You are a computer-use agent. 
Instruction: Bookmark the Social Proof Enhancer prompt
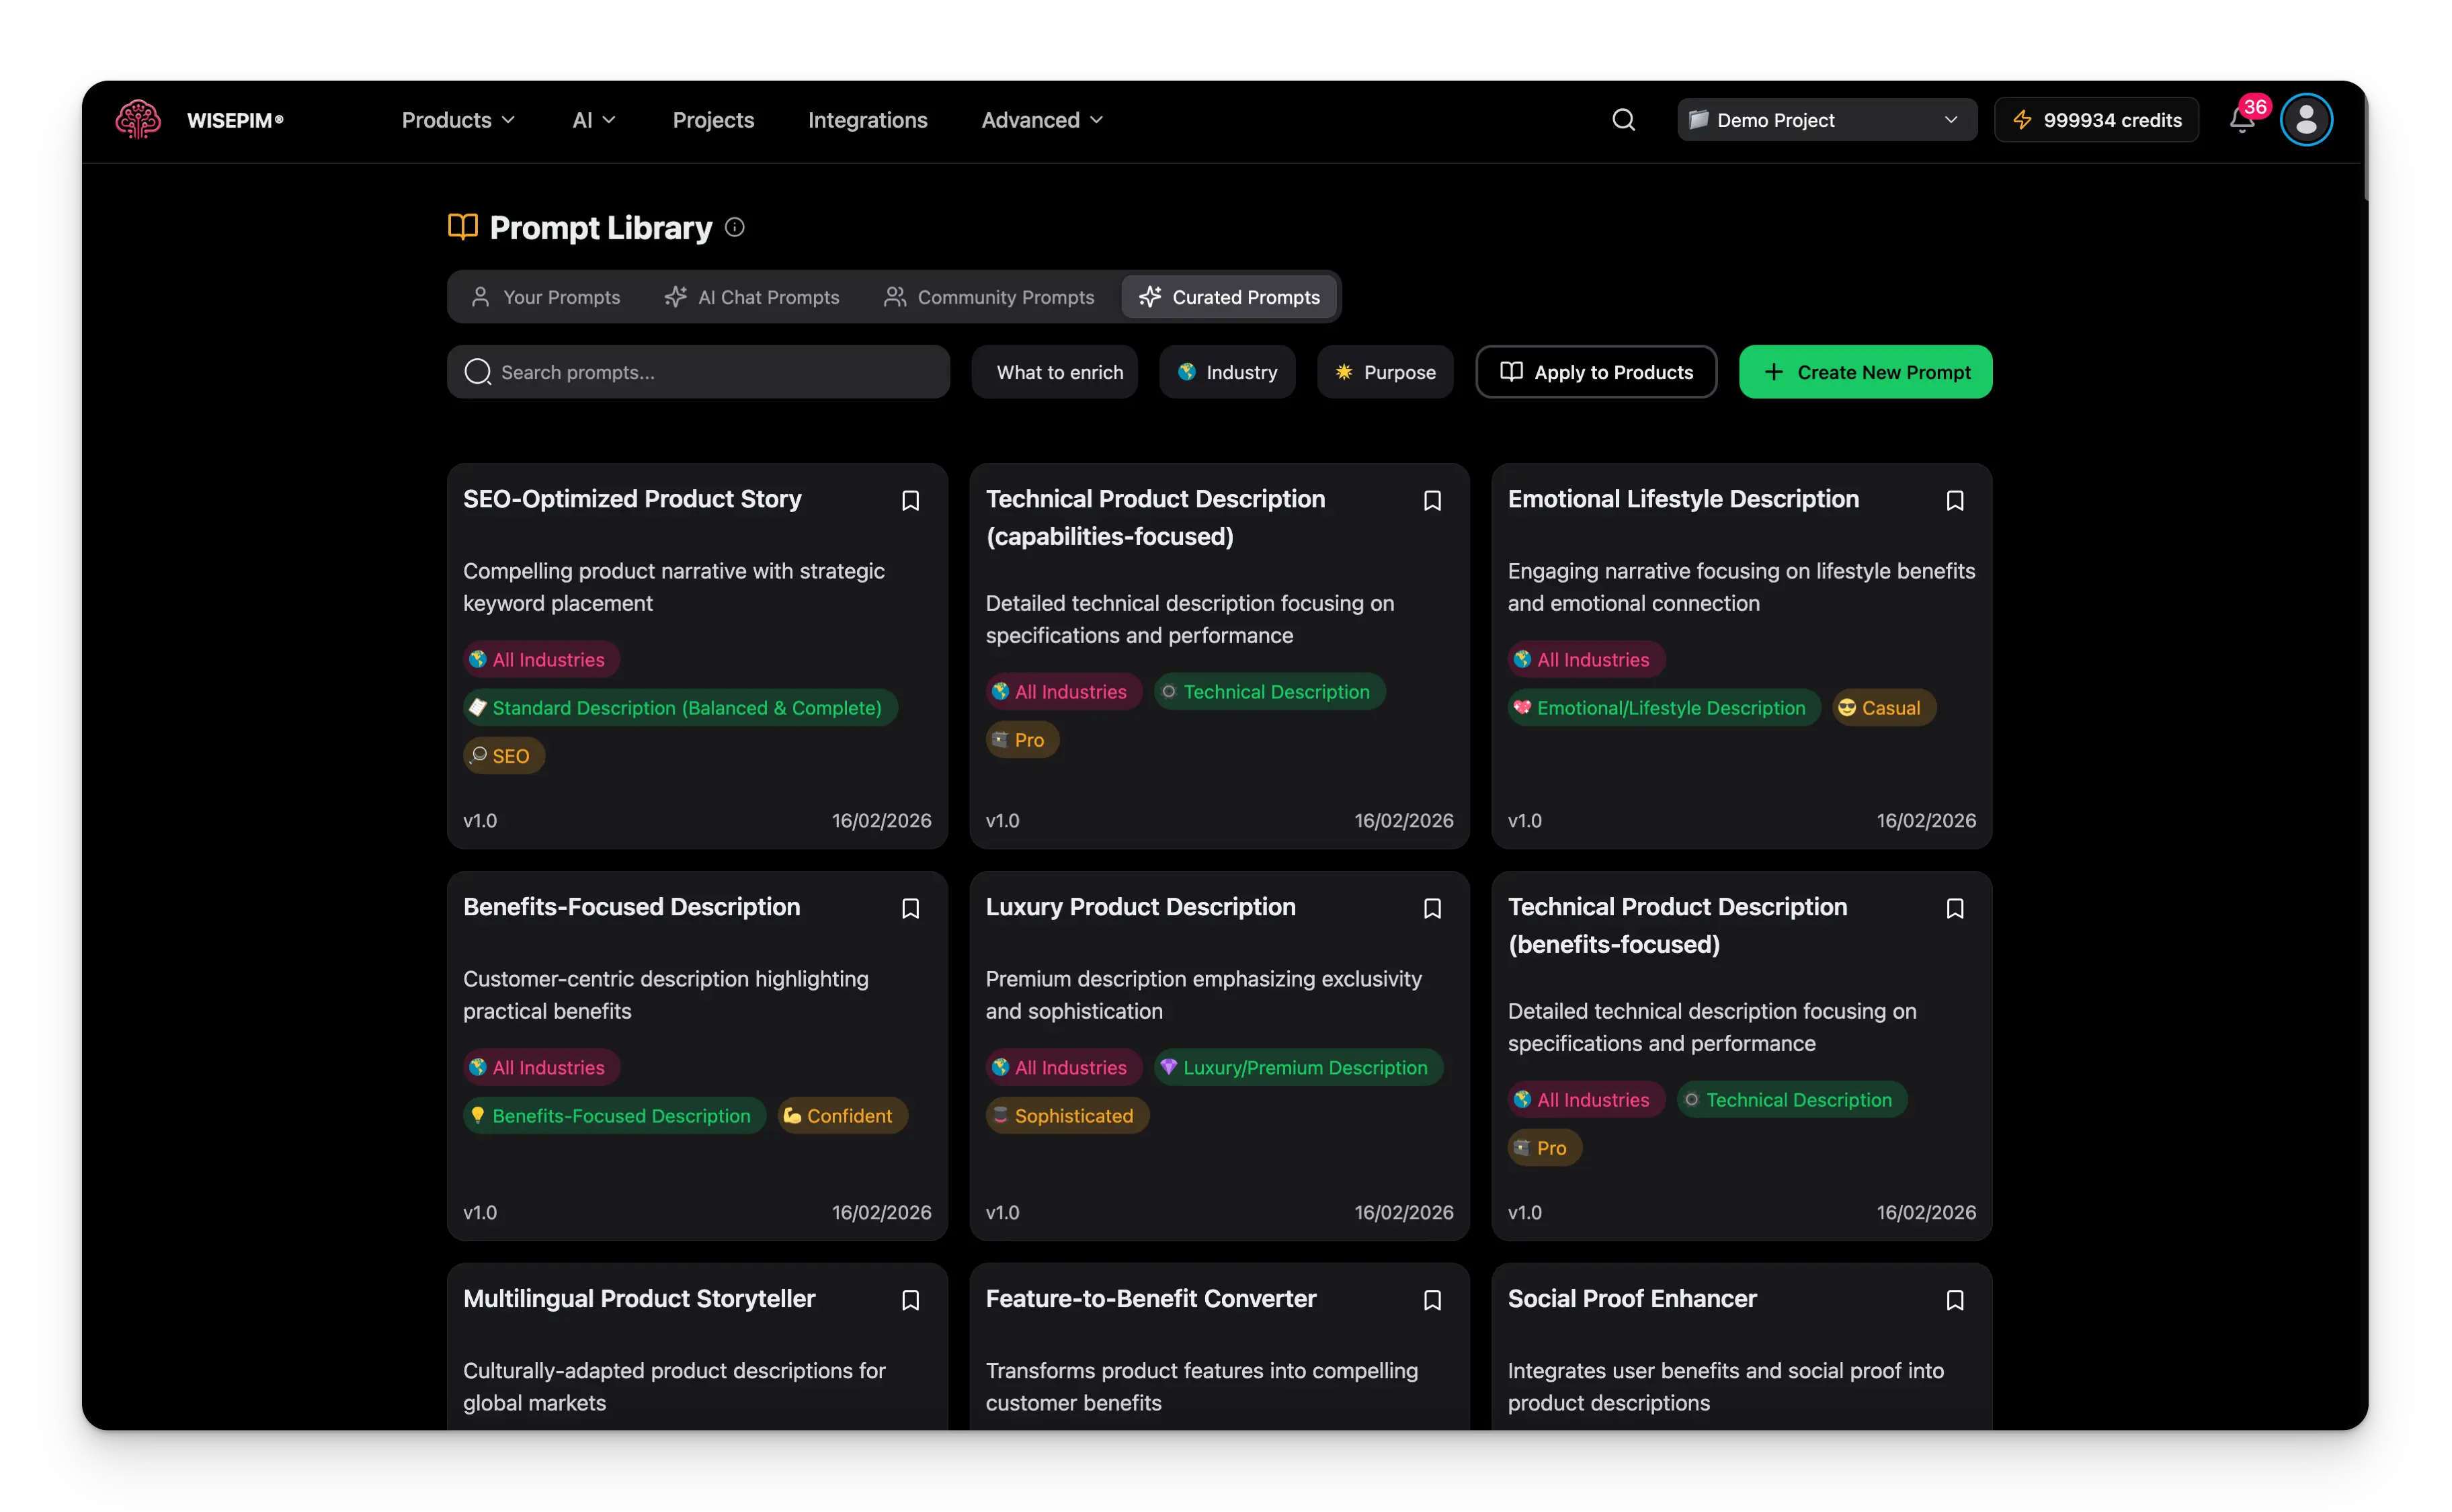point(1954,1300)
